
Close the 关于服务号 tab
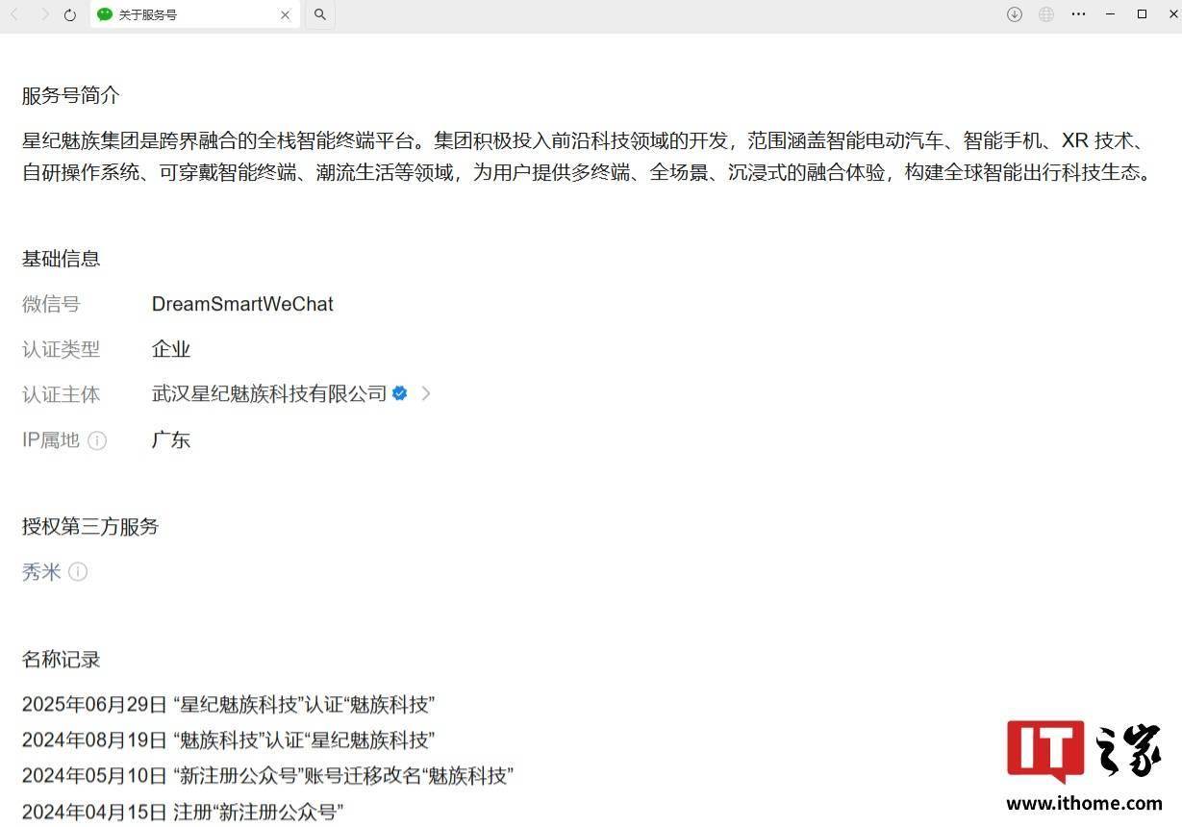click(285, 14)
